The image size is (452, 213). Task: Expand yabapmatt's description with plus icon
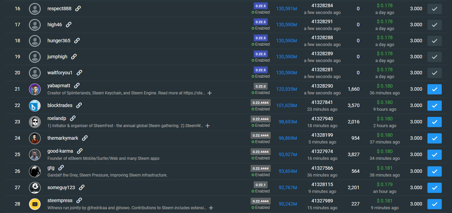coord(210,93)
